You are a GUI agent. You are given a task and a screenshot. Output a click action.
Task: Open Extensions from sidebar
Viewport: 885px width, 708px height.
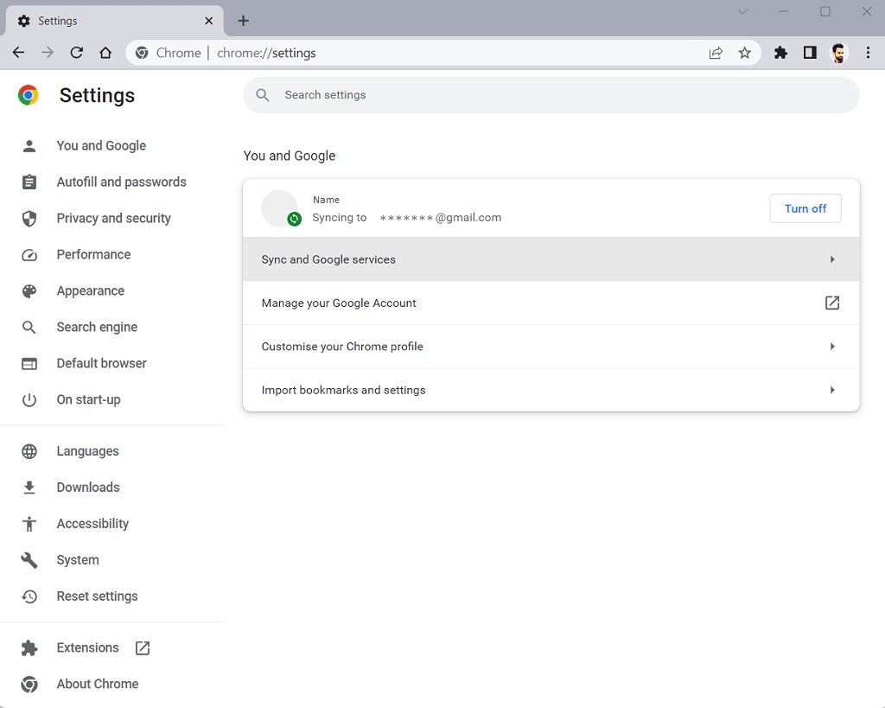(x=87, y=647)
